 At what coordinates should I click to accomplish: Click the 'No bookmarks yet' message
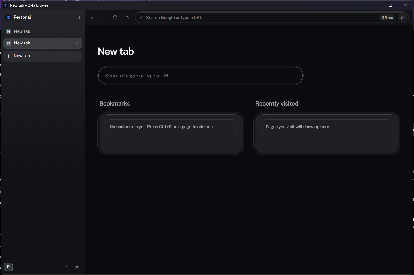(162, 127)
